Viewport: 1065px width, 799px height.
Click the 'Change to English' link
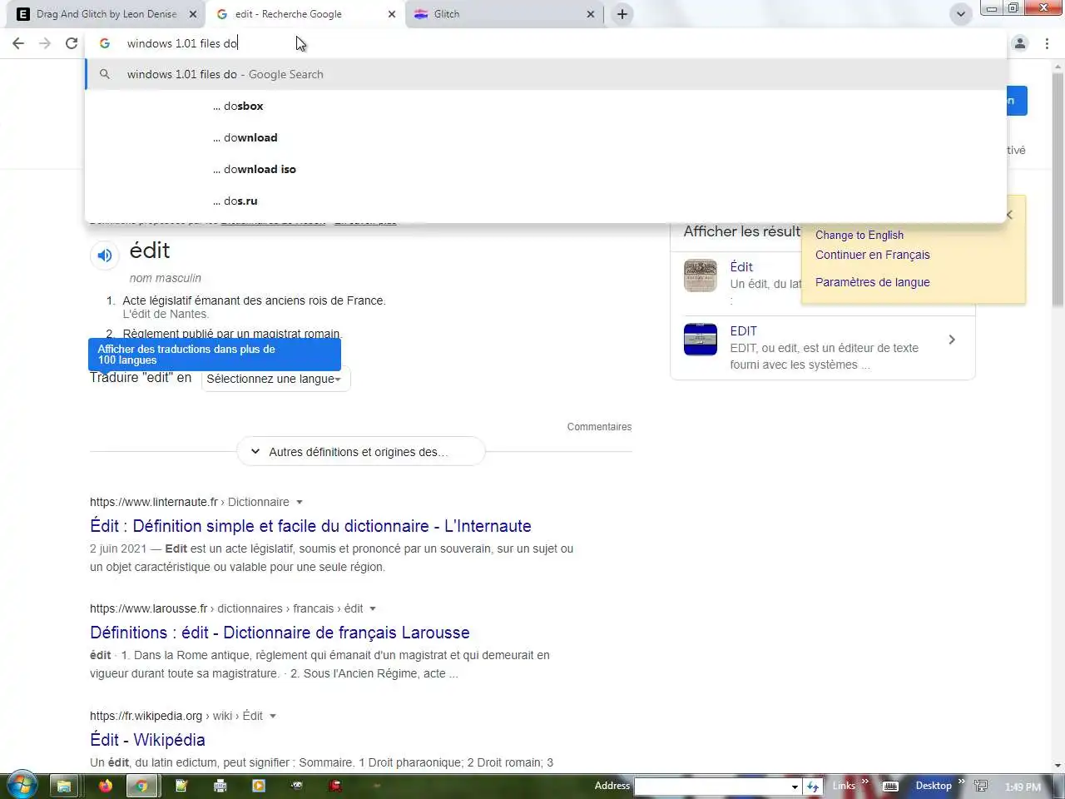(x=859, y=235)
